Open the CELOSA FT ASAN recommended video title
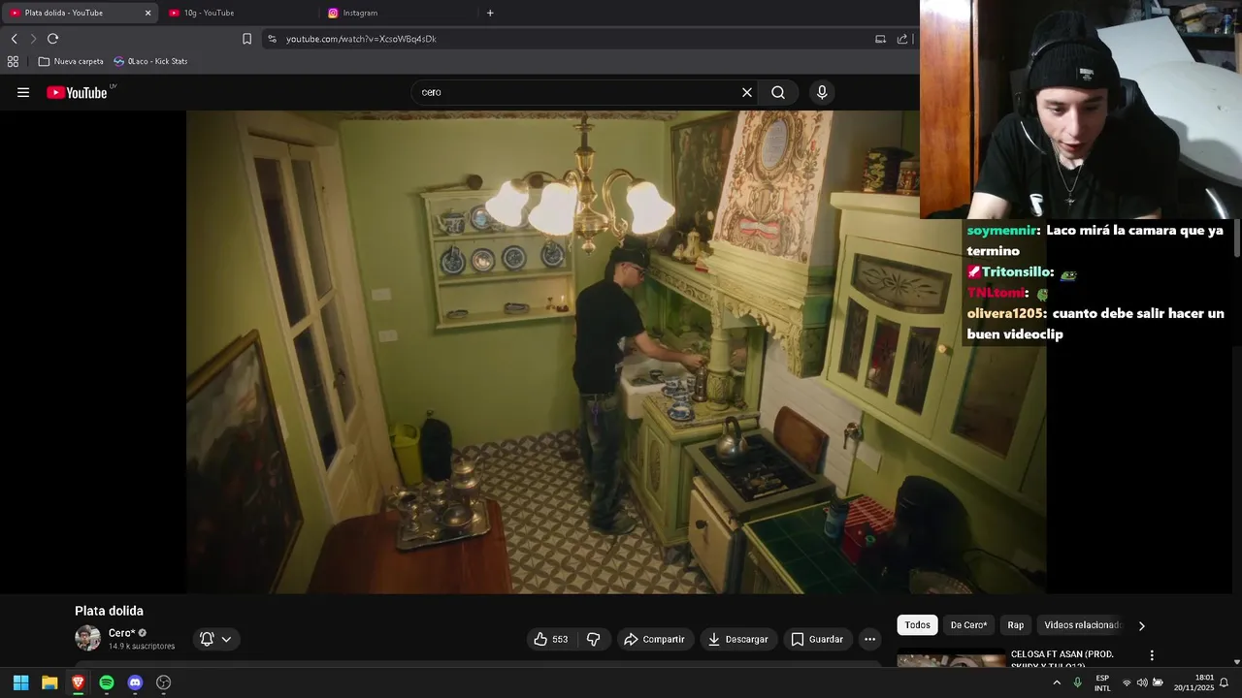The width and height of the screenshot is (1242, 698). 1062,659
